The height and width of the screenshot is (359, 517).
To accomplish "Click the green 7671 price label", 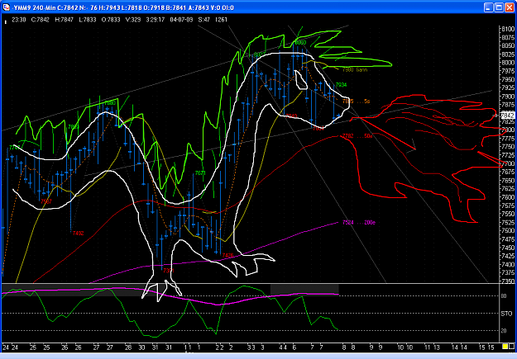I will (x=200, y=173).
